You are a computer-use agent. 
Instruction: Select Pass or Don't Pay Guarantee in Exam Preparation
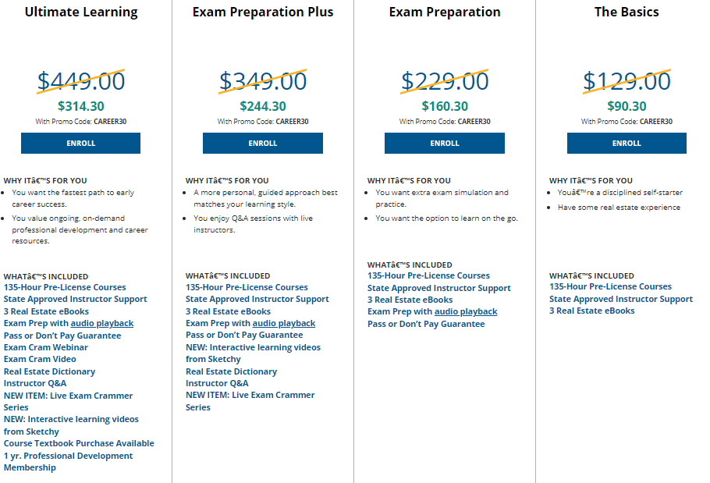point(426,324)
